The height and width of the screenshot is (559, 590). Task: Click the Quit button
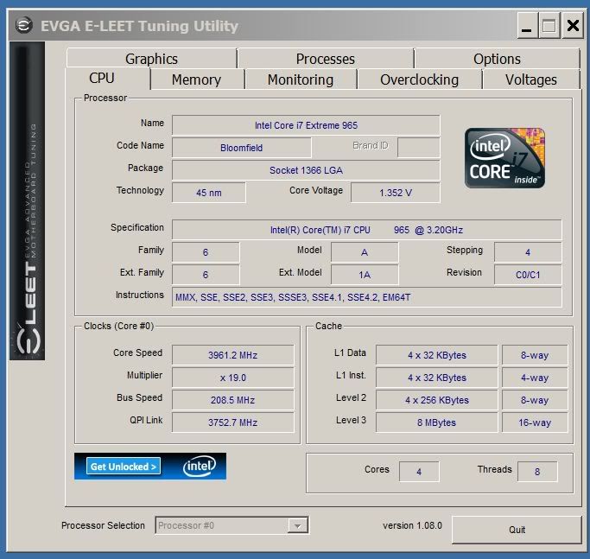517,530
